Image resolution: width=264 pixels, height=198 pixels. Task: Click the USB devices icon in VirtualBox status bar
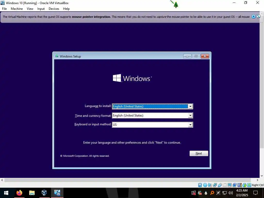point(220,185)
